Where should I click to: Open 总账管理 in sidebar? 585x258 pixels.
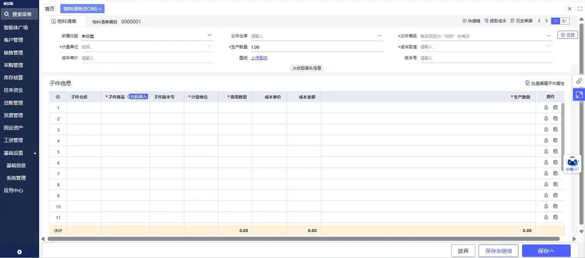click(13, 103)
